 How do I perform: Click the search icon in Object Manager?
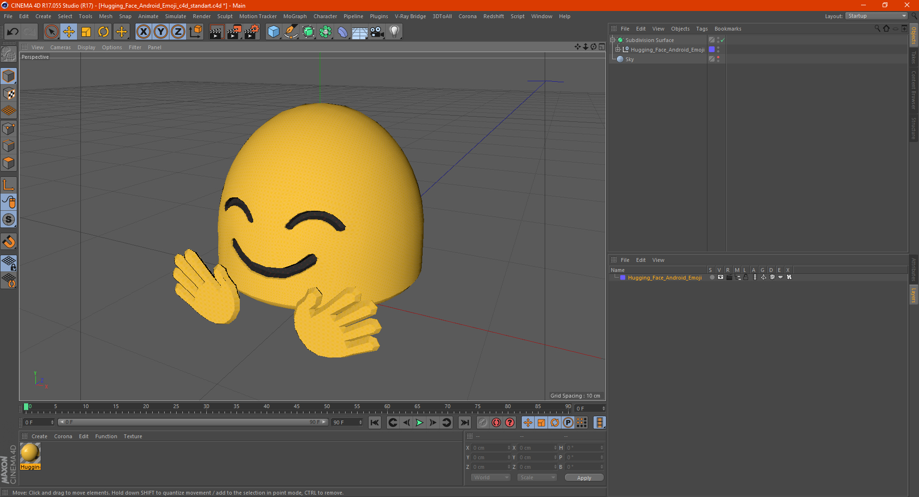pos(877,29)
